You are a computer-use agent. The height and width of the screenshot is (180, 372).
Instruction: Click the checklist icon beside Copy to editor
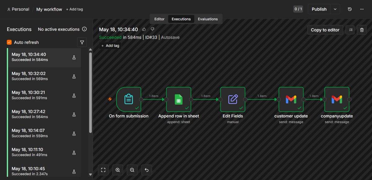(350, 30)
